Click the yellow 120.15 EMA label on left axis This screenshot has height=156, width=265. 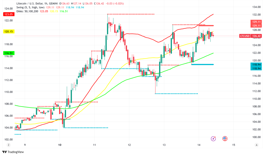(x=8, y=31)
